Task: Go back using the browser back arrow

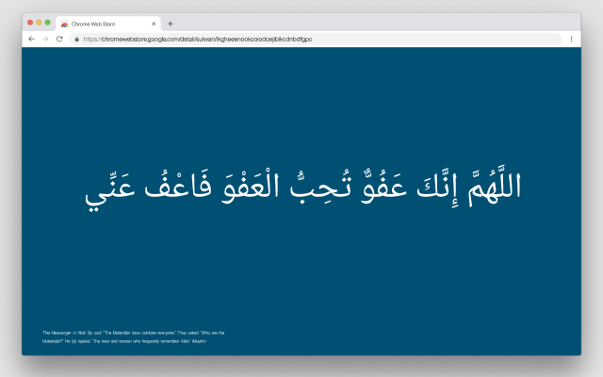Action: tap(31, 39)
